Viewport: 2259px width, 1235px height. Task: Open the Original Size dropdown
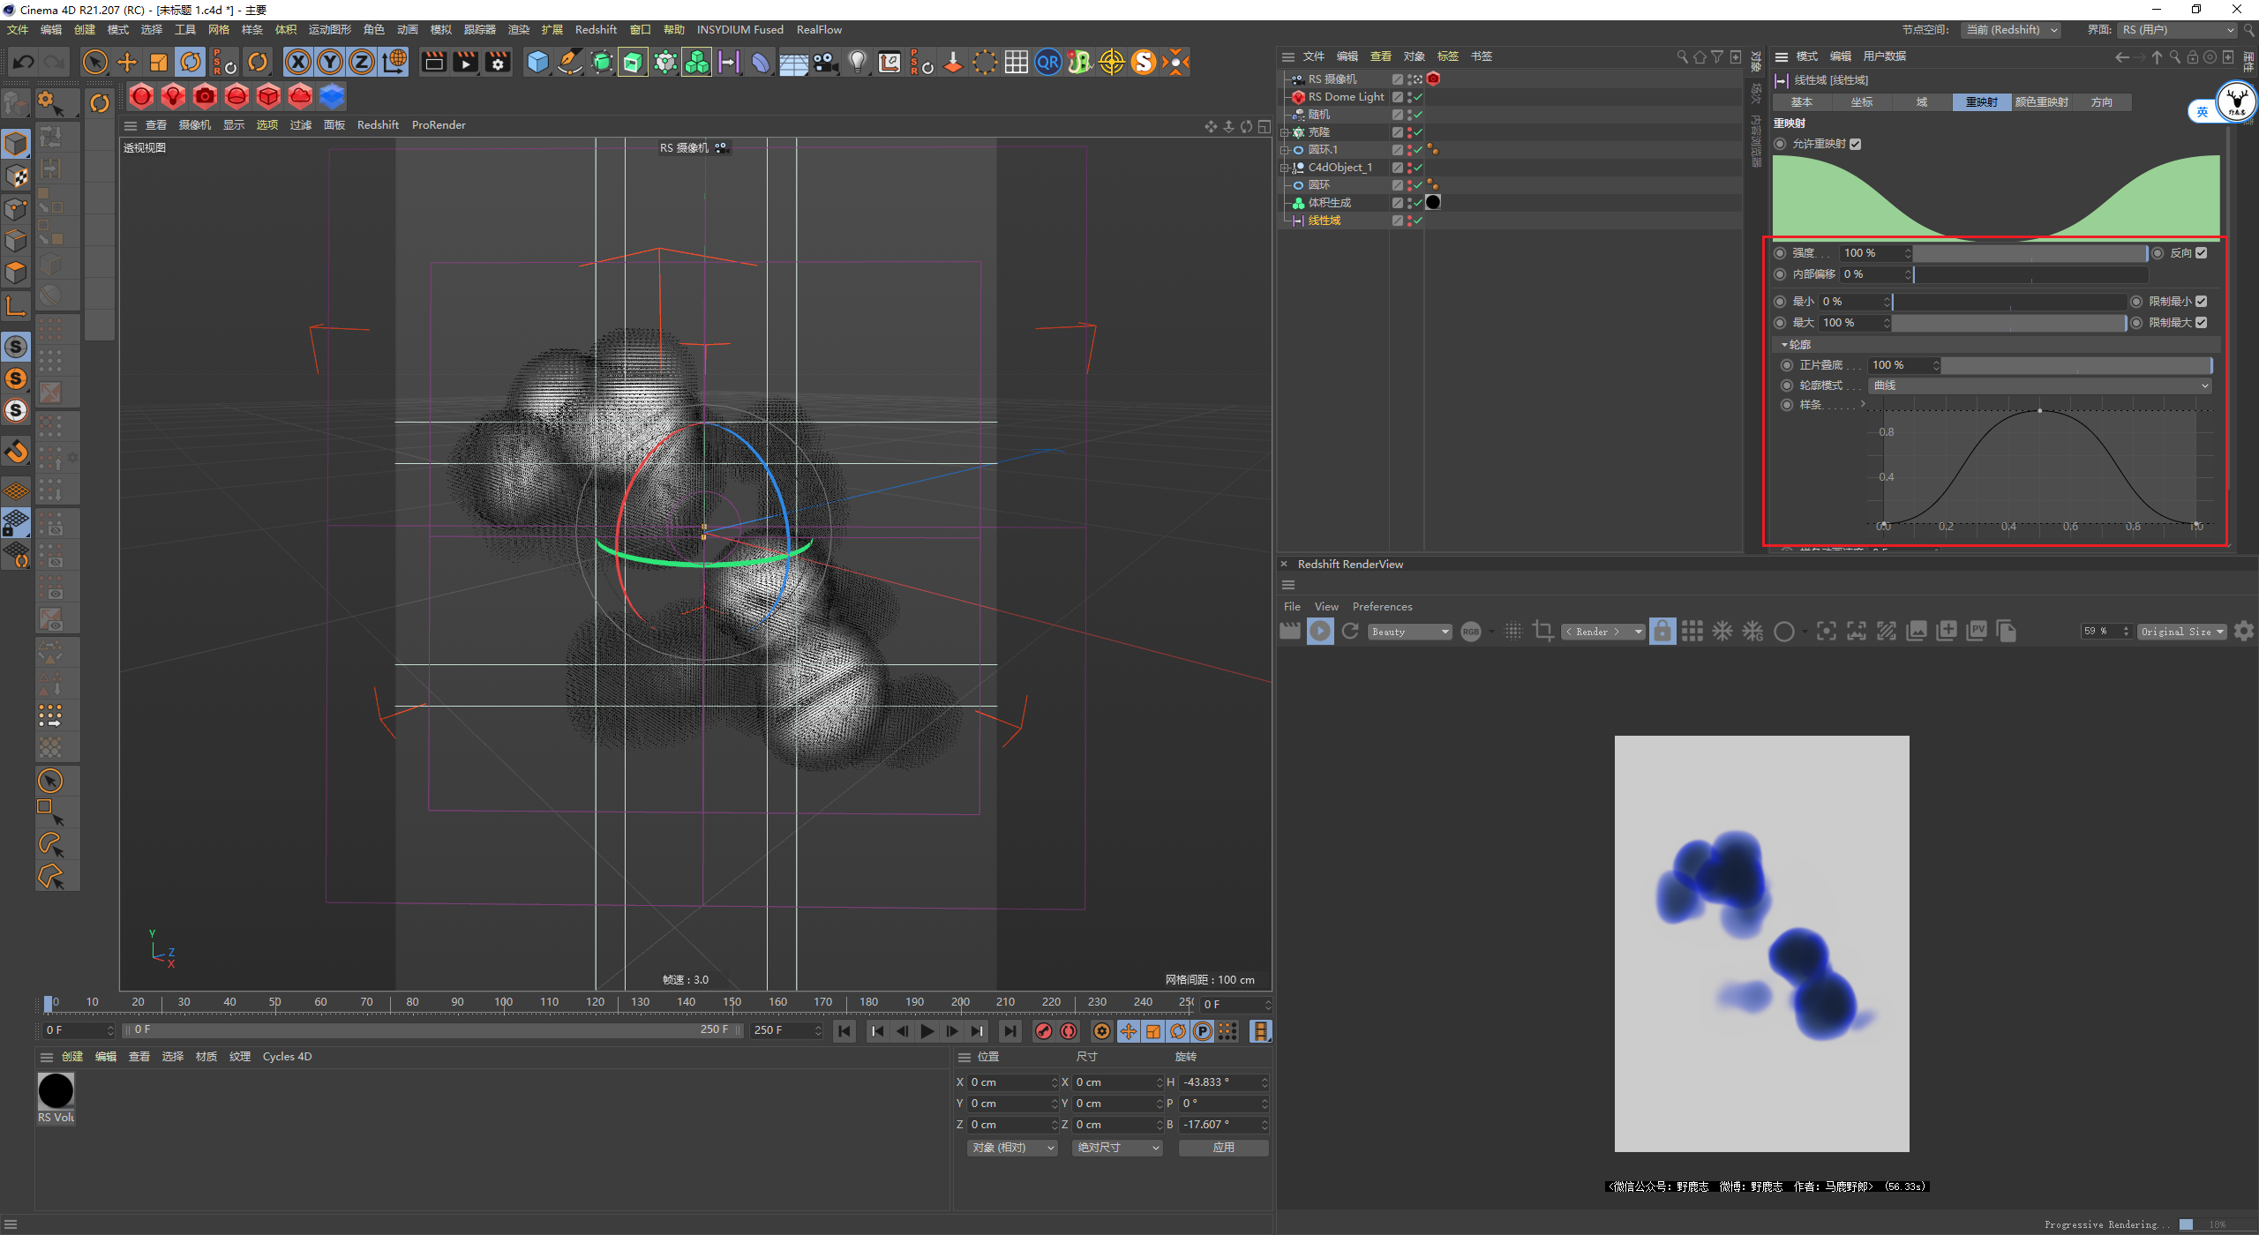tap(2181, 632)
